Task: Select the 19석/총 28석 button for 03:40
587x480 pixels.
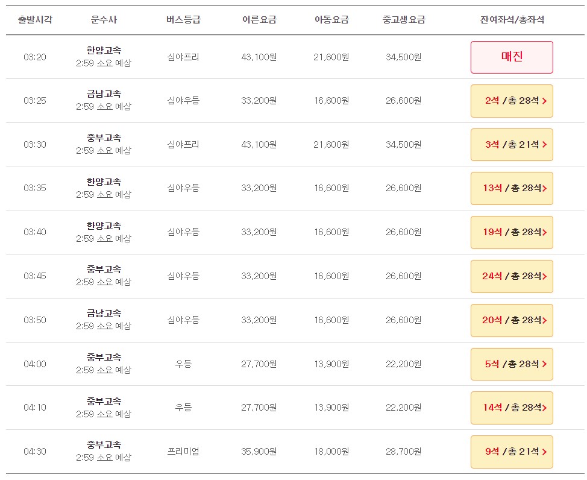Action: [x=511, y=232]
